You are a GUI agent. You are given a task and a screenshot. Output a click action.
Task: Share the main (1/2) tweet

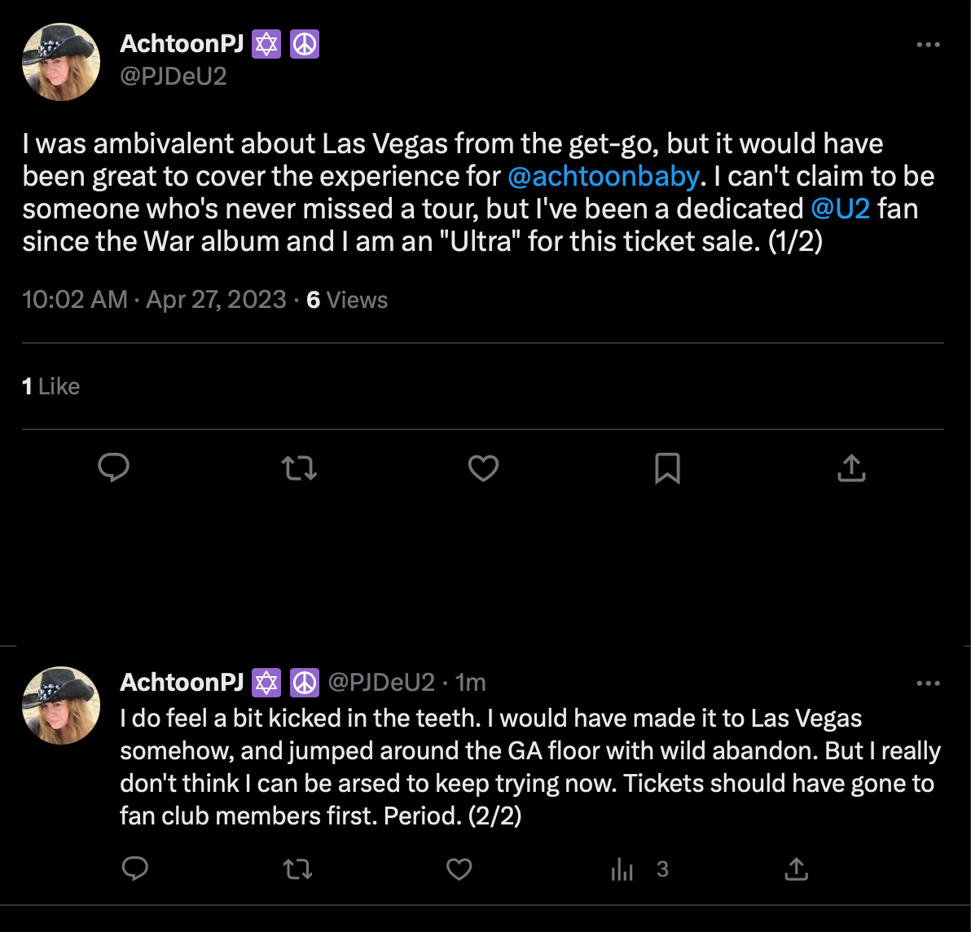(851, 468)
